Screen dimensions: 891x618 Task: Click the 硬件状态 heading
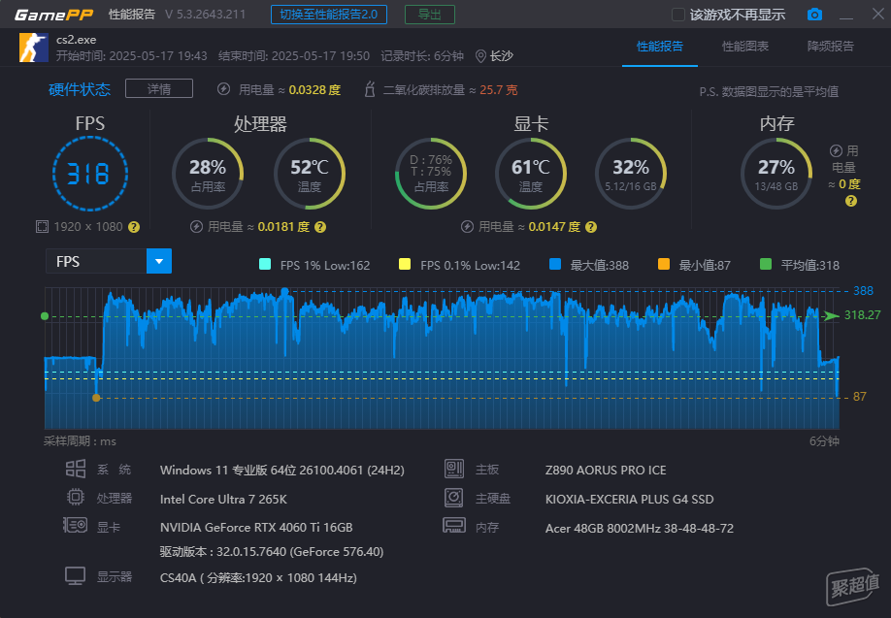pos(80,89)
